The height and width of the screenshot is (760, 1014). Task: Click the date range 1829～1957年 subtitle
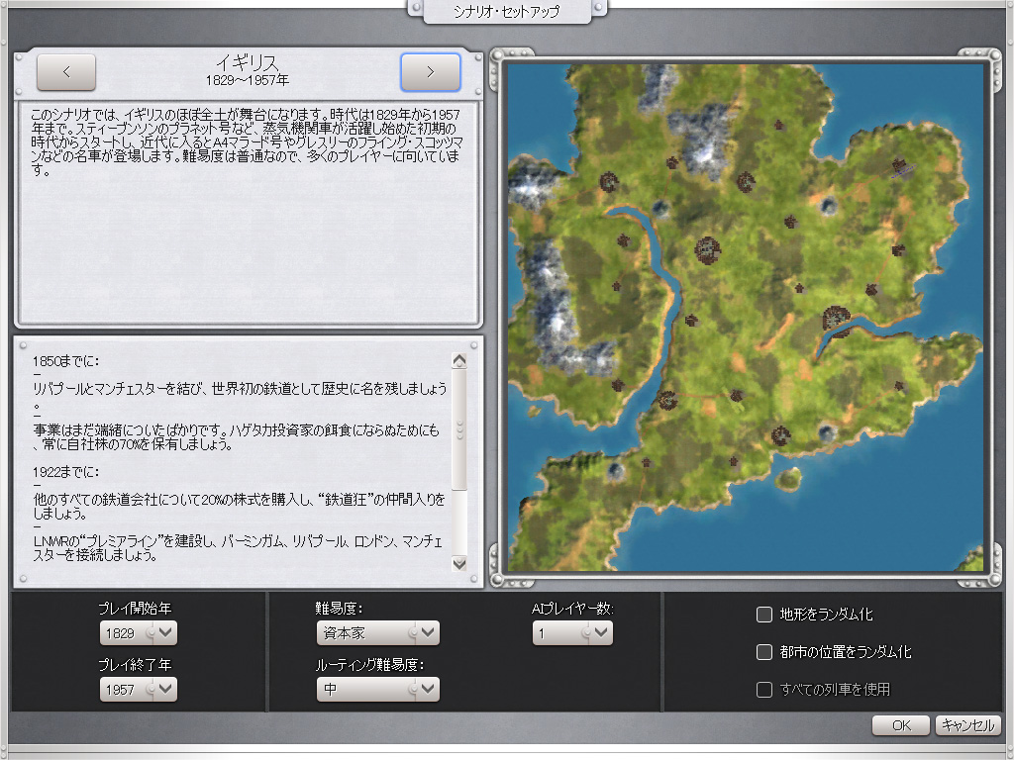point(247,80)
